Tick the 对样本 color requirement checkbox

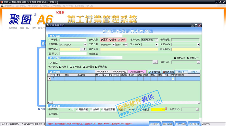(x=60, y=67)
